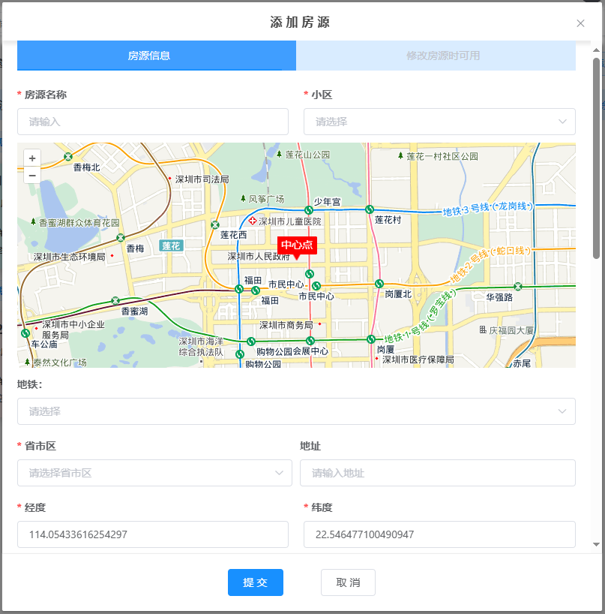Viewport: 605px width, 614px height.
Task: Click the 取消 cancel button
Action: click(x=348, y=582)
